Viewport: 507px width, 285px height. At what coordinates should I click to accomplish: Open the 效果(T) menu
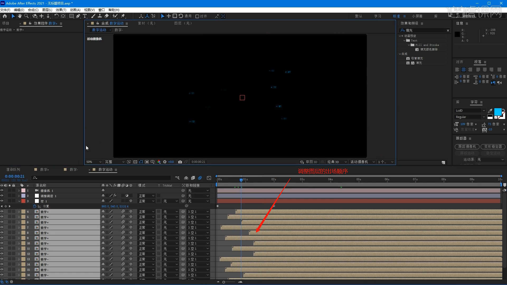point(61,10)
